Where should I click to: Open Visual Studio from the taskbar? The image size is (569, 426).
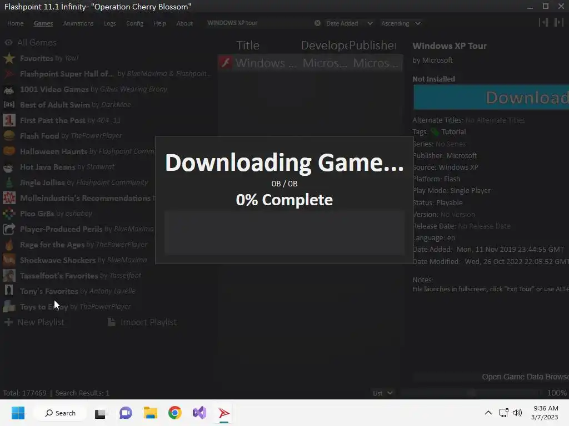(x=199, y=413)
